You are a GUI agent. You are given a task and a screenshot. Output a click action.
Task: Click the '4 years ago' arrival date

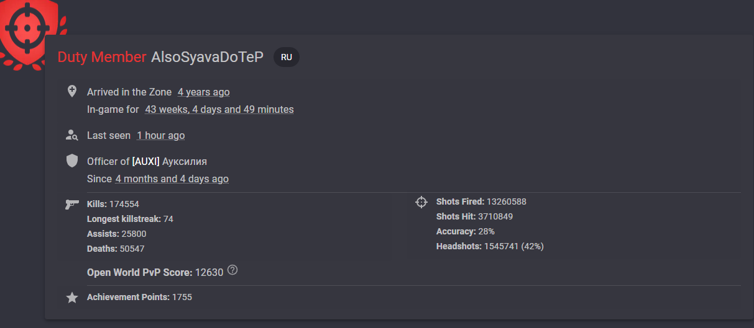203,92
